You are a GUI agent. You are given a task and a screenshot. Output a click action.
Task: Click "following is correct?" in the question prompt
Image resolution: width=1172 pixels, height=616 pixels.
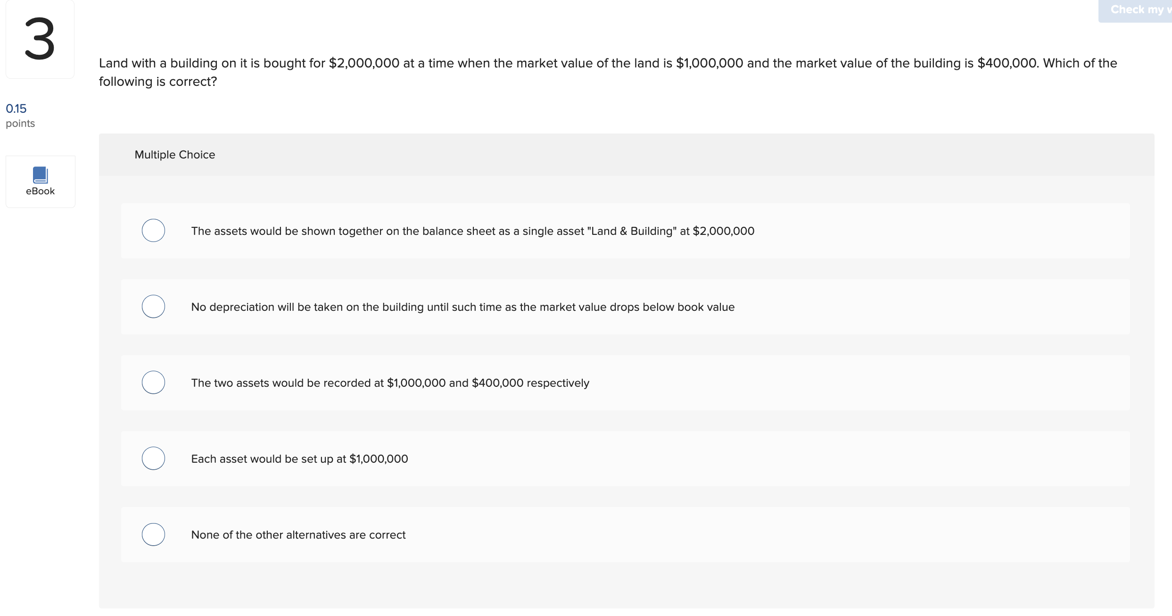tap(158, 82)
